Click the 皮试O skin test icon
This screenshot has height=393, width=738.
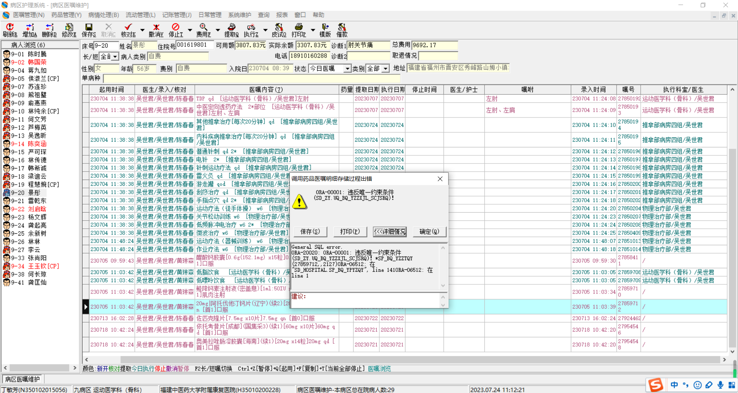pyautogui.click(x=279, y=30)
